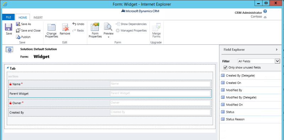
Task: Click the Modified By field icon
Action: click(223, 90)
